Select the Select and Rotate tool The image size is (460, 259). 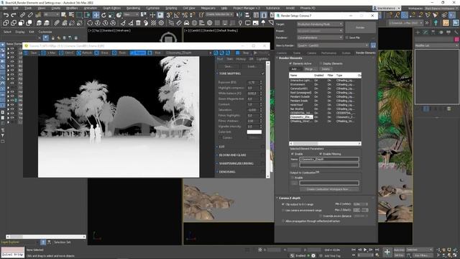(x=103, y=14)
